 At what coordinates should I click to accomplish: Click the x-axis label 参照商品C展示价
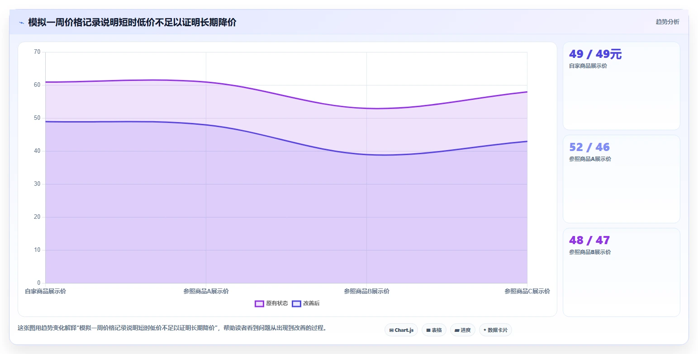(527, 292)
